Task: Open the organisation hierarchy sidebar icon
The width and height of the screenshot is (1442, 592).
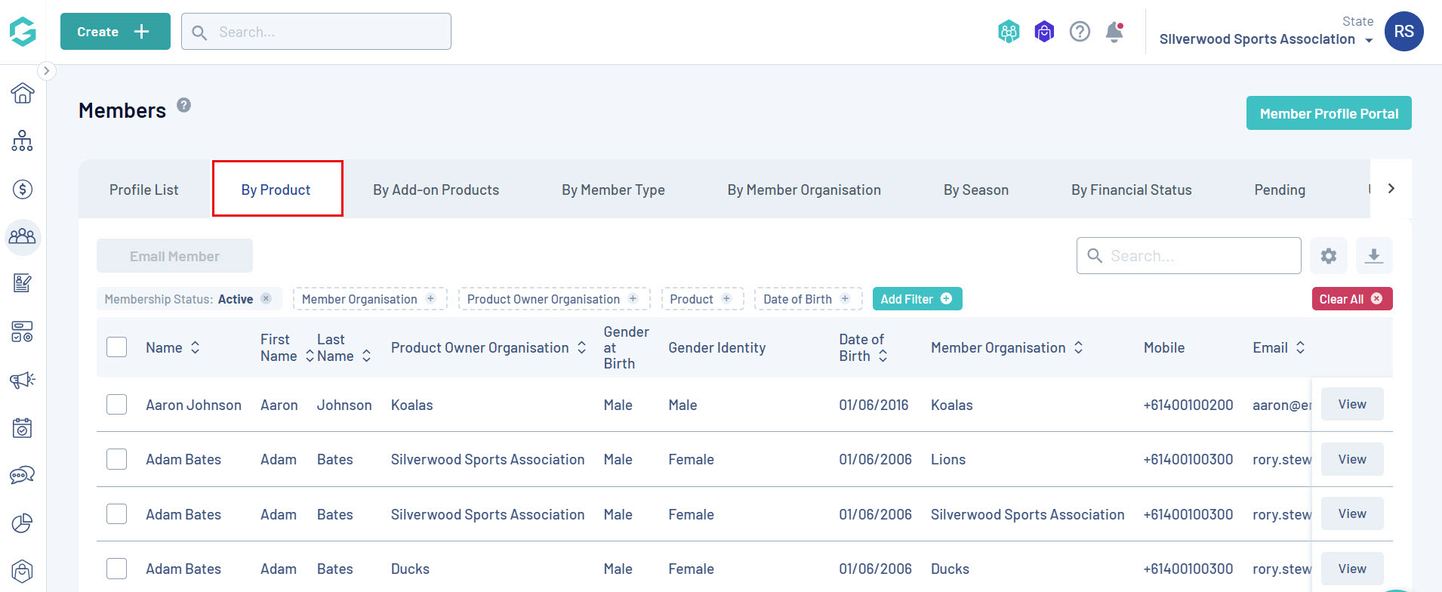Action: coord(23,140)
